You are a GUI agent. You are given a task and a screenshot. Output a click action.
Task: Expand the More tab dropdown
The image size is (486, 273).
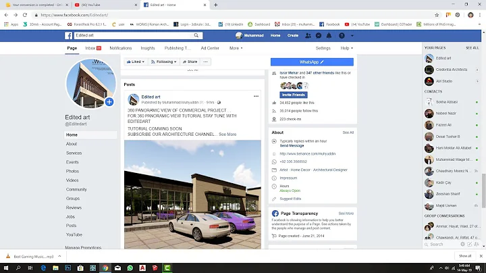[x=236, y=48]
